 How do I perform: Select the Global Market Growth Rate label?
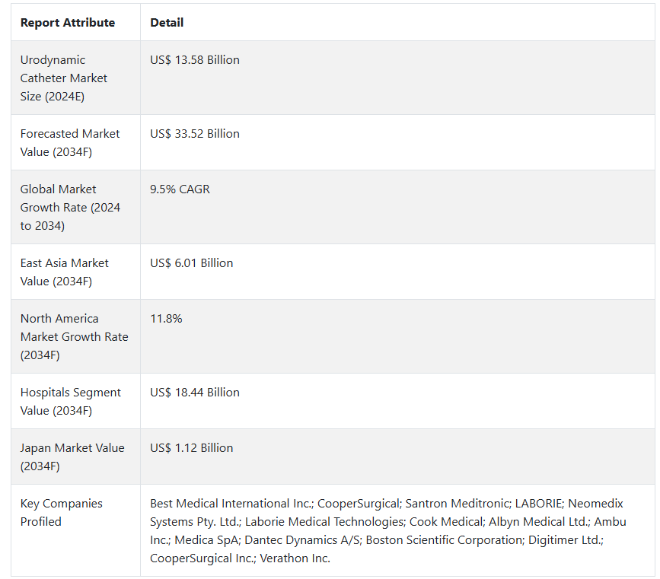click(x=70, y=207)
